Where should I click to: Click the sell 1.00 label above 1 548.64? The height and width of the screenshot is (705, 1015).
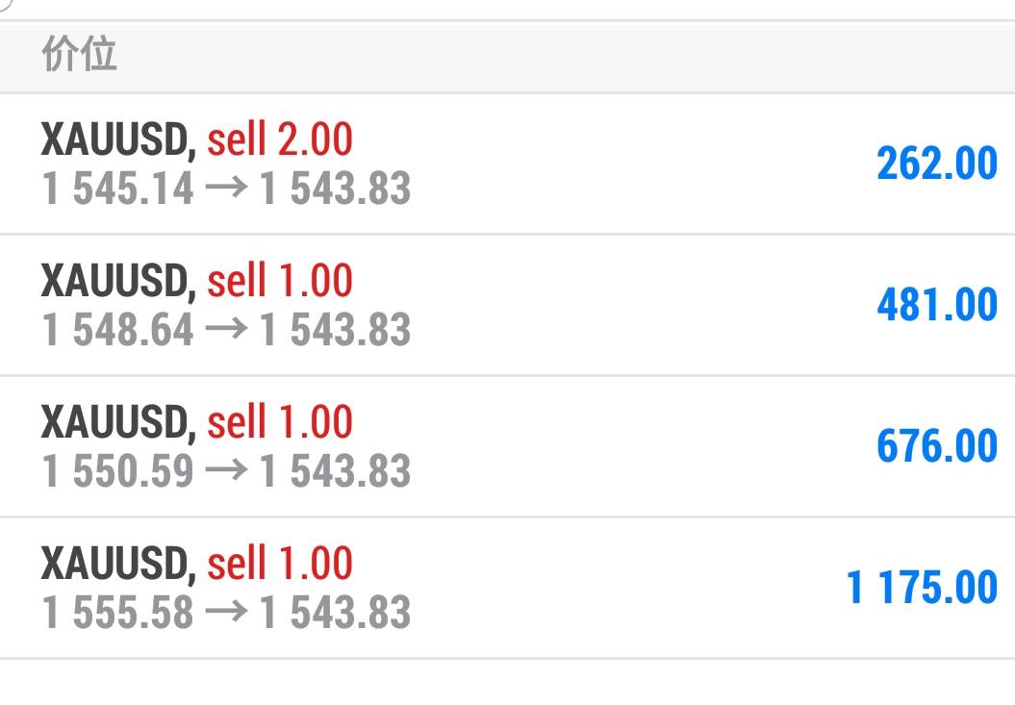click(x=280, y=281)
